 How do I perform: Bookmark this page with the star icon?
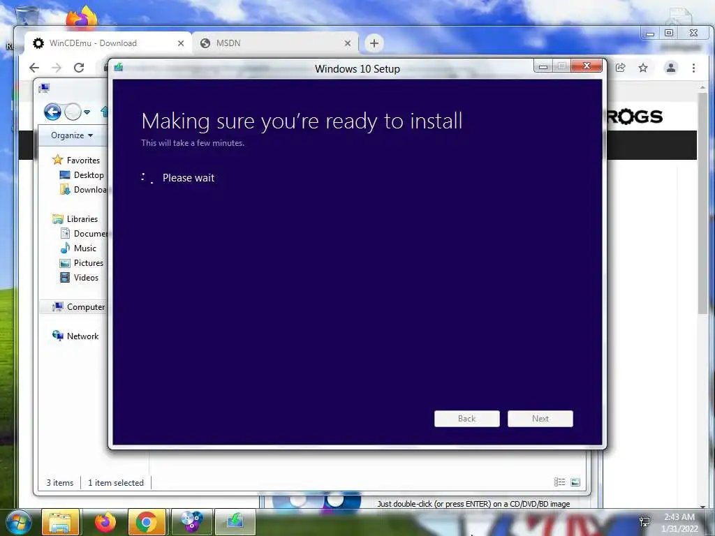643,68
